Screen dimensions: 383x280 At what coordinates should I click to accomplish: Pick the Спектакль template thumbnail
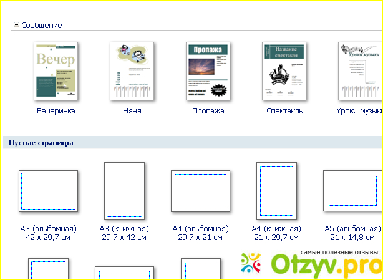284,70
